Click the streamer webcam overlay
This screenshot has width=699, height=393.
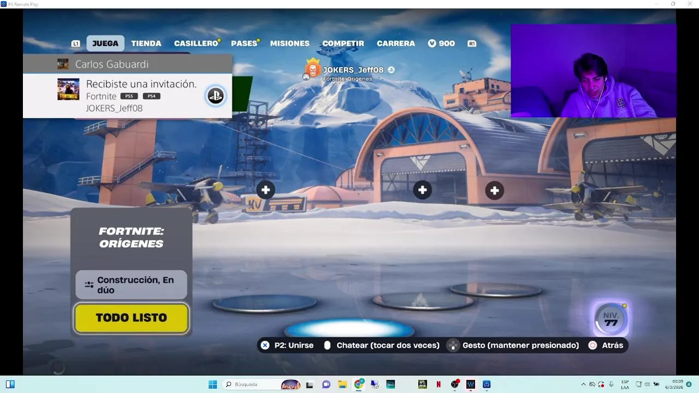coord(594,70)
